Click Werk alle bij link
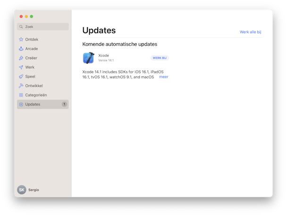This screenshot has width=287, height=216. [x=250, y=32]
